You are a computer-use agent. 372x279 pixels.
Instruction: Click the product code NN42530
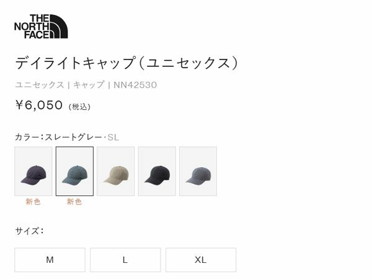135,85
